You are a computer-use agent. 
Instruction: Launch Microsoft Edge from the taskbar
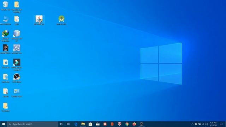coord(76,124)
